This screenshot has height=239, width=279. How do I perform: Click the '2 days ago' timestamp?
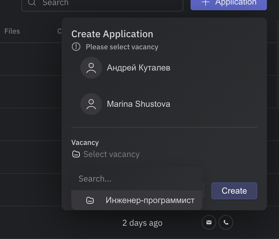pos(142,223)
